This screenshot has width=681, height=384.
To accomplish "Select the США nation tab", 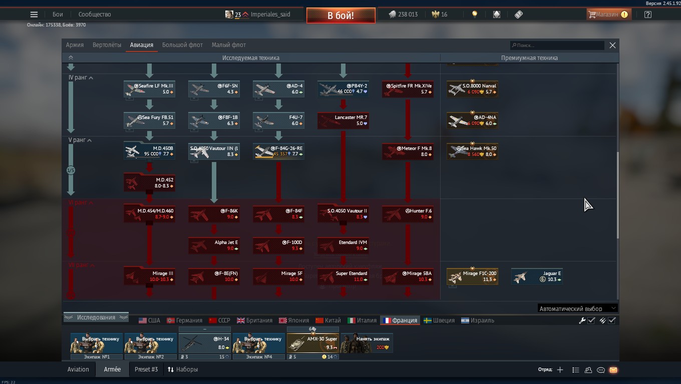I will [x=150, y=320].
